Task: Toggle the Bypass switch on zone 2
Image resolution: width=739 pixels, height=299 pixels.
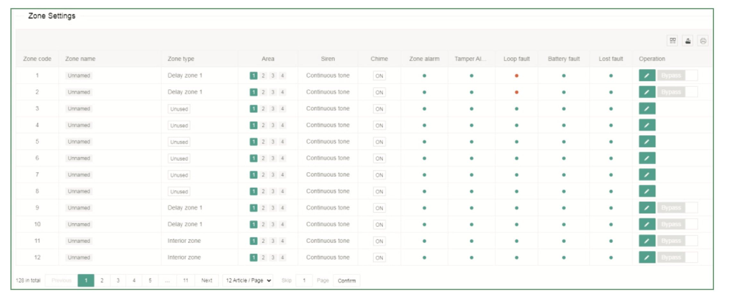Action: click(x=677, y=92)
